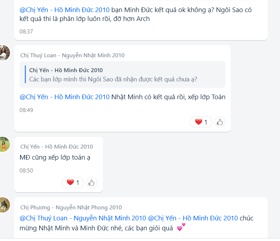Open heart reactions on "MĐ cũng xếp lớp toán" message

pyautogui.click(x=73, y=183)
